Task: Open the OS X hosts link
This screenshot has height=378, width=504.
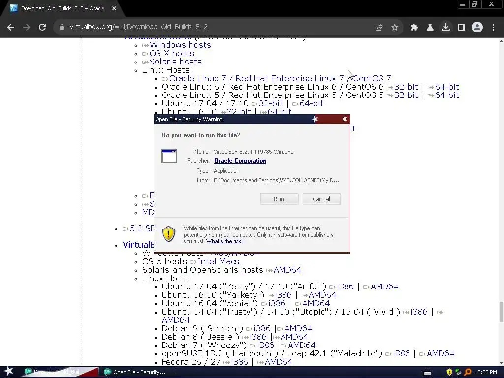Action: 172,53
